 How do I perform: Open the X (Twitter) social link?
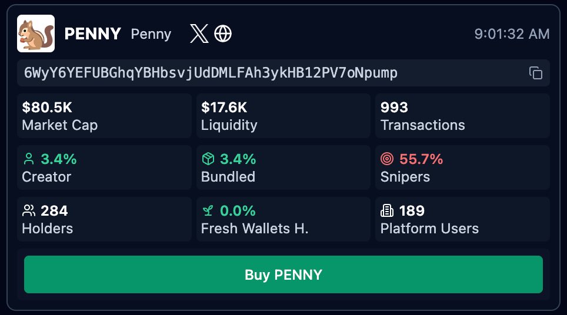pyautogui.click(x=199, y=34)
